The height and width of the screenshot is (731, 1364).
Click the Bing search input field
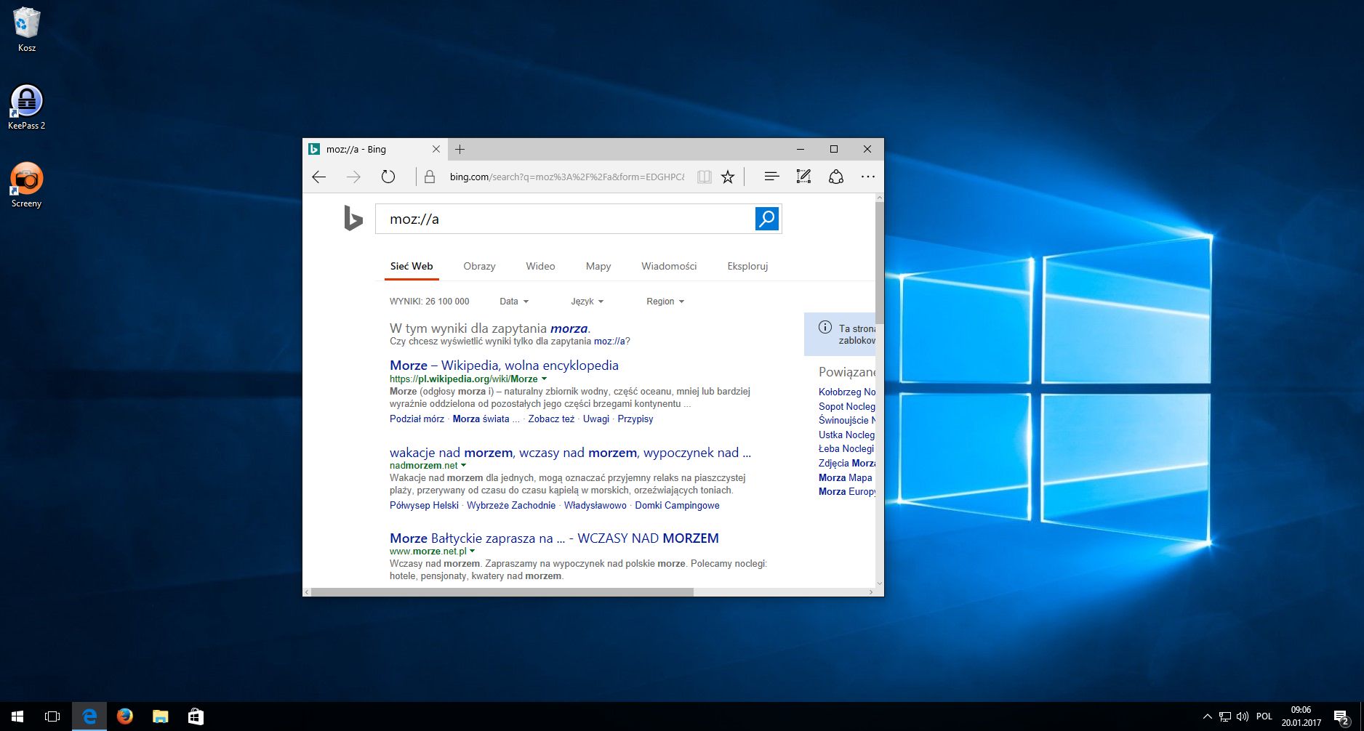pos(564,219)
